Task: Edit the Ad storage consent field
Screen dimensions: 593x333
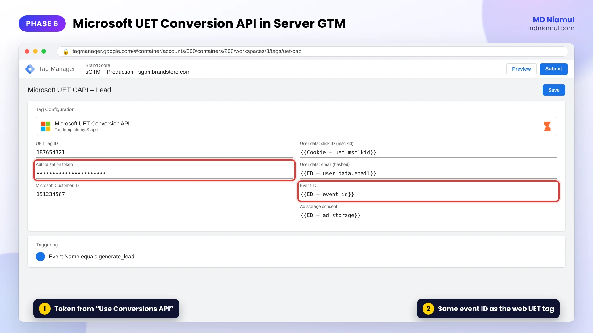Action: coord(428,215)
